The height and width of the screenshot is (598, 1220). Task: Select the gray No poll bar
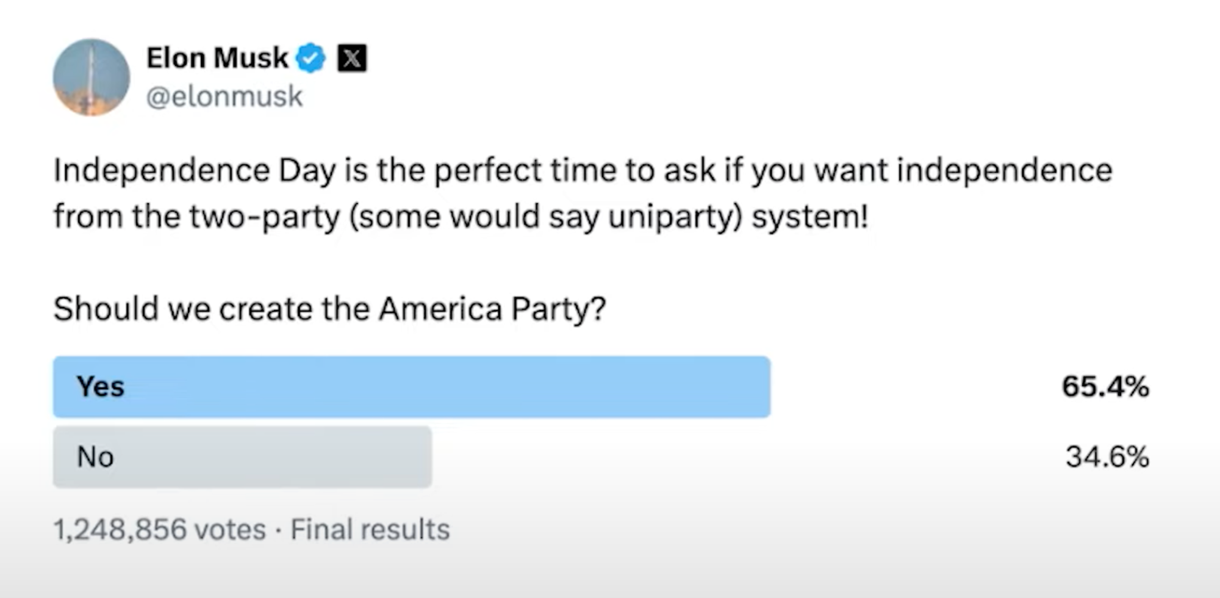coord(243,457)
